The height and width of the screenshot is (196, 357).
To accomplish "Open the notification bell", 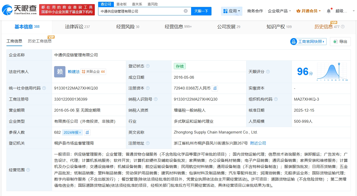I will pyautogui.click(x=328, y=11).
